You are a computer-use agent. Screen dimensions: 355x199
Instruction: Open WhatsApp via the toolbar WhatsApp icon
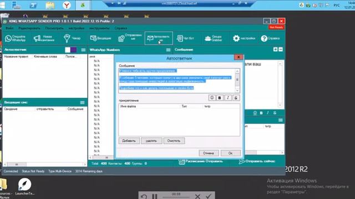coord(15,38)
